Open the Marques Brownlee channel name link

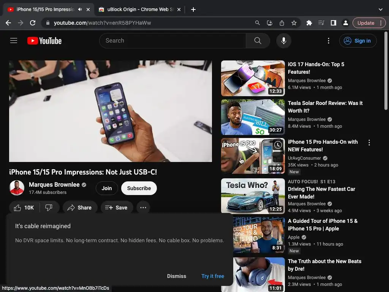54,184
